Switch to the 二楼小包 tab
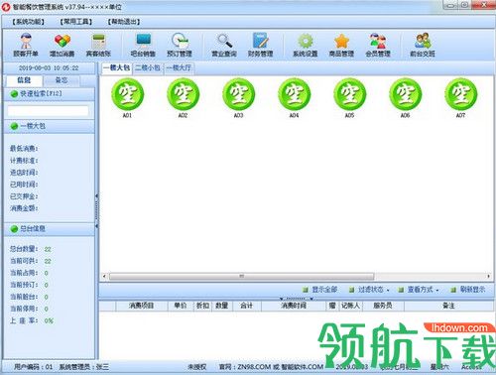Viewport: 496px width, 375px height. click(x=148, y=68)
